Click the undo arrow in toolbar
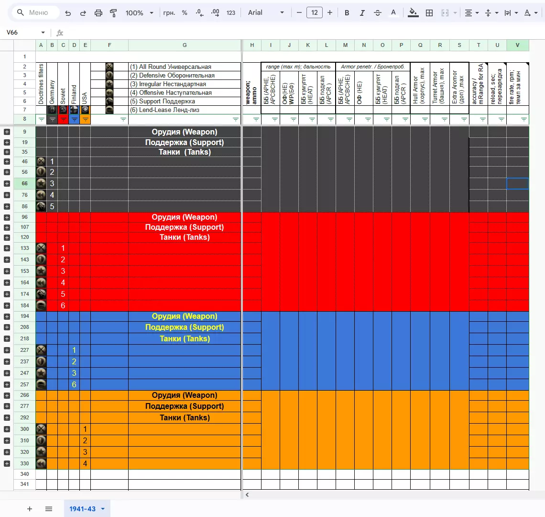The width and height of the screenshot is (545, 517). coord(68,13)
